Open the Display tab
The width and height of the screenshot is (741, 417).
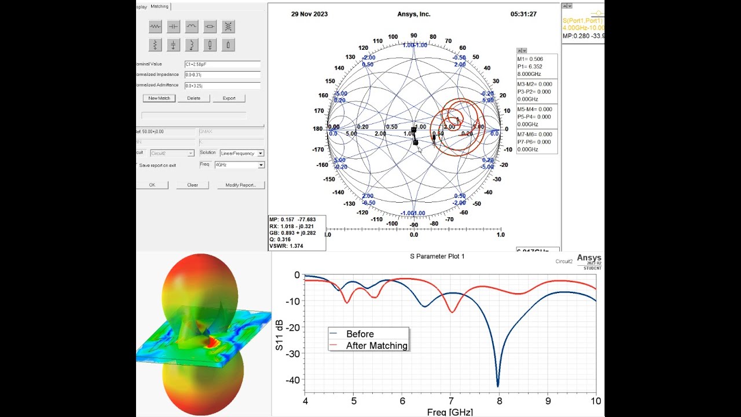[141, 7]
